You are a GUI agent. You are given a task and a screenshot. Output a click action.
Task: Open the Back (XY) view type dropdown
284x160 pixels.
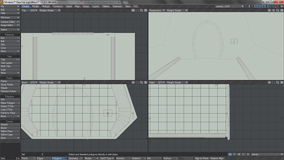pos(30,82)
